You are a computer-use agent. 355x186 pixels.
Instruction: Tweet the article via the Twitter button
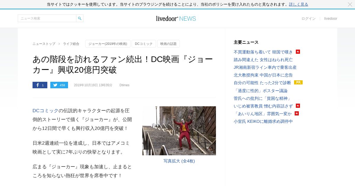[x=59, y=85]
